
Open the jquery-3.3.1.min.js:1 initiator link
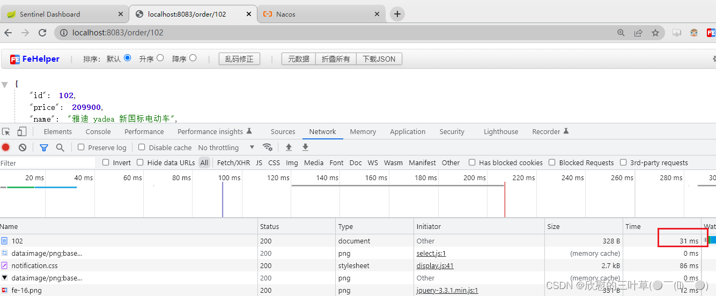(447, 290)
